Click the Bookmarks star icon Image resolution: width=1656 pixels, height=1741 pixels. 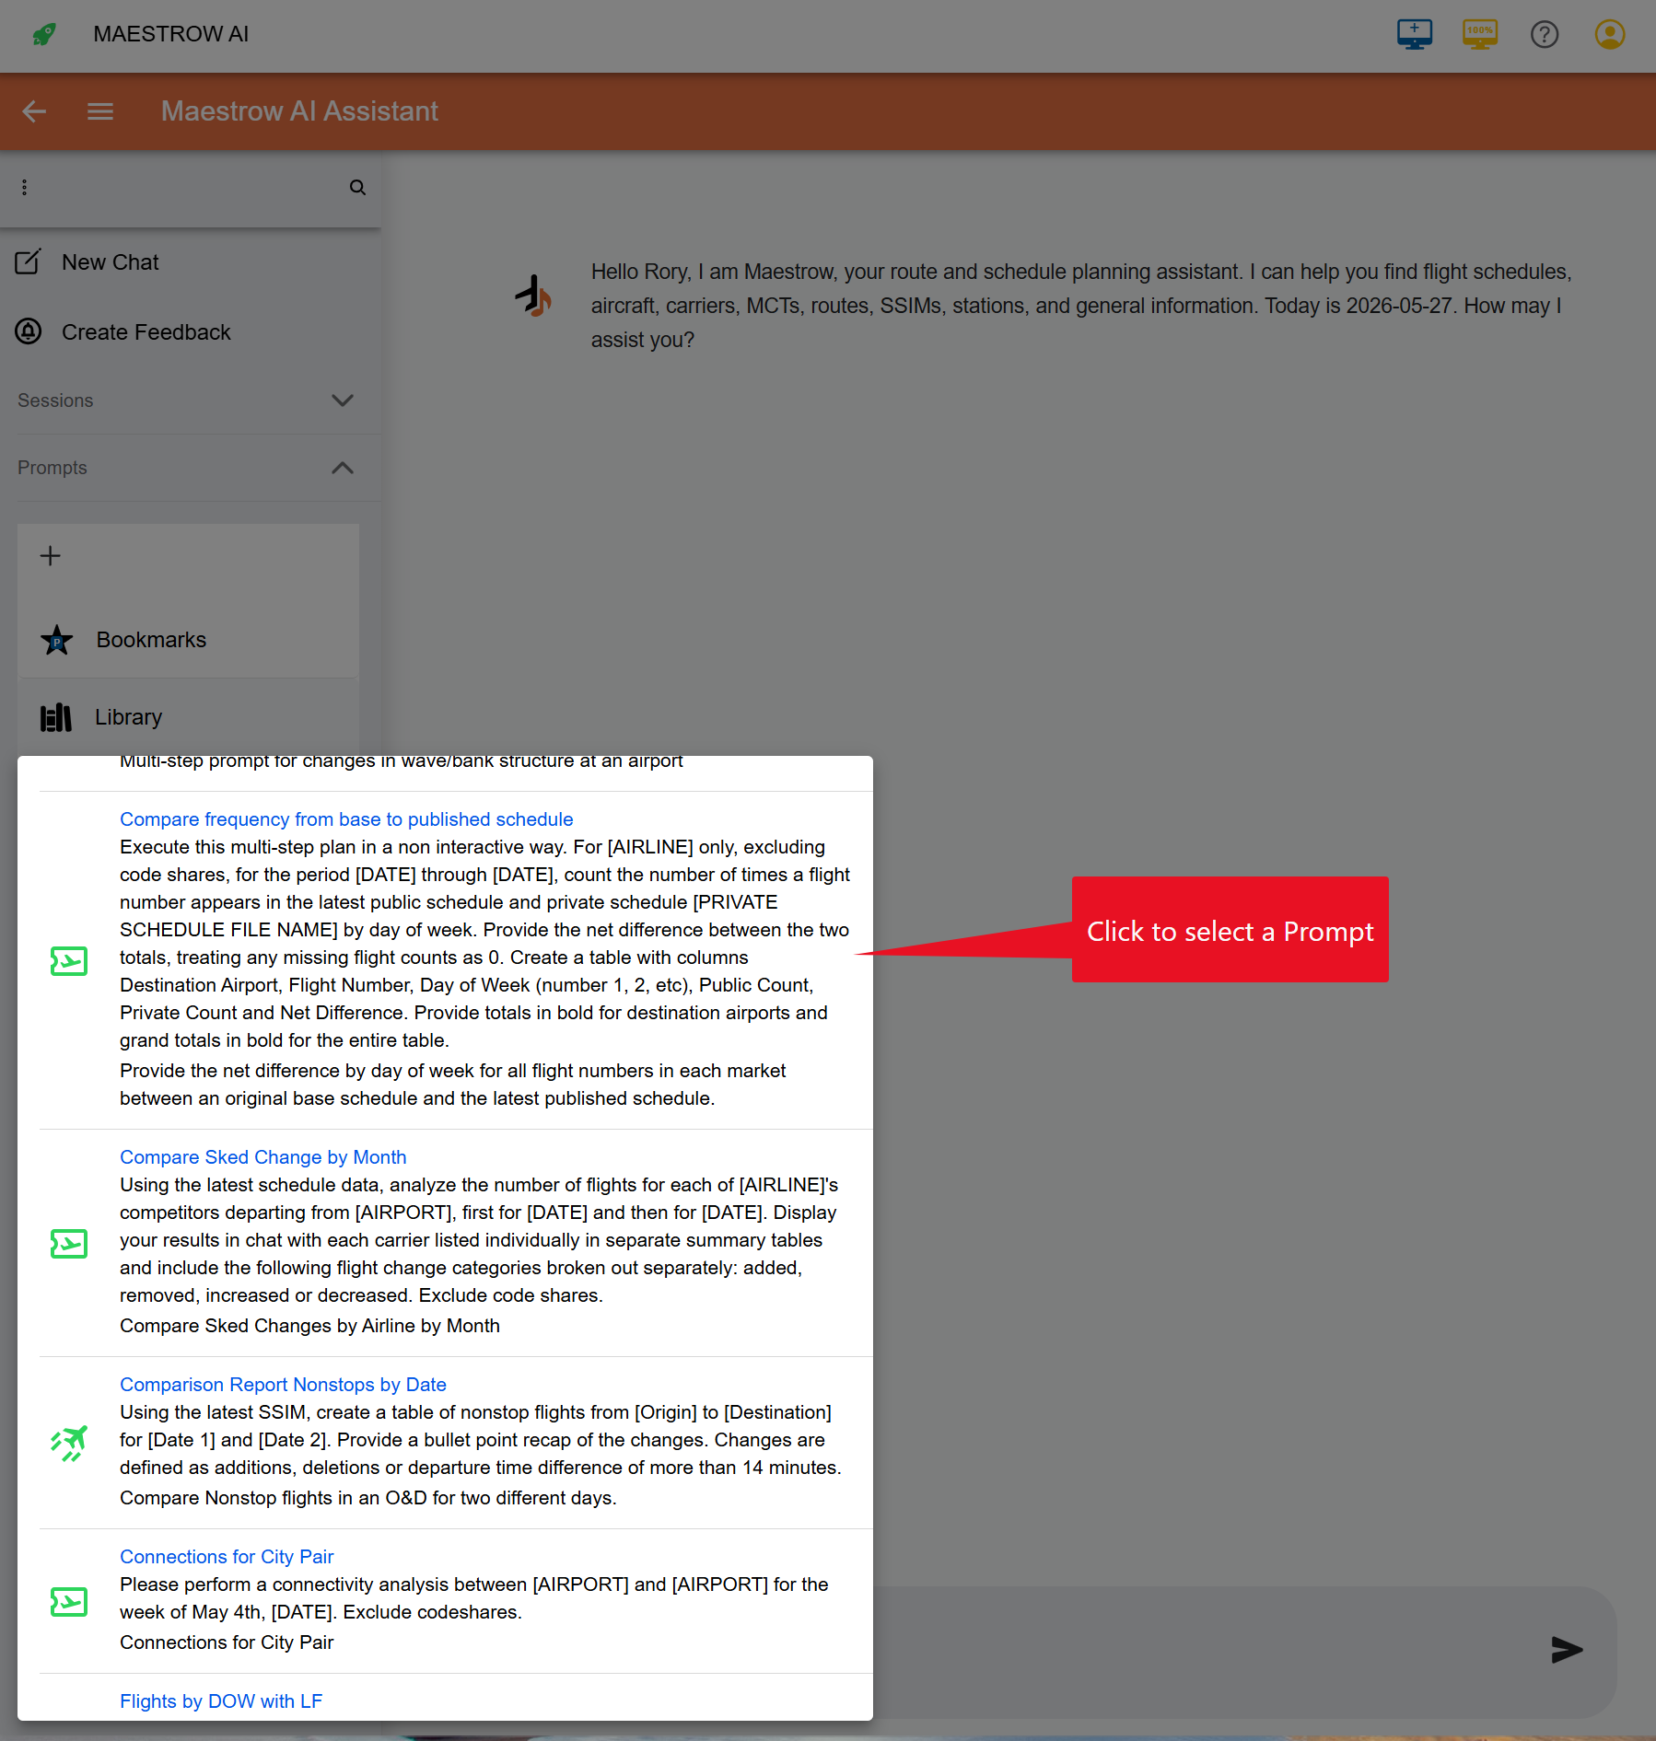click(57, 640)
